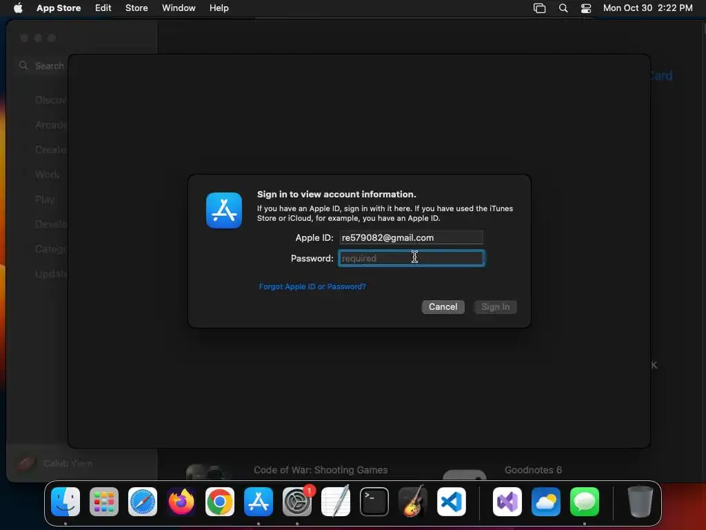Image resolution: width=706 pixels, height=530 pixels.
Task: Open Safari browser in Dock
Action: pyautogui.click(x=143, y=502)
